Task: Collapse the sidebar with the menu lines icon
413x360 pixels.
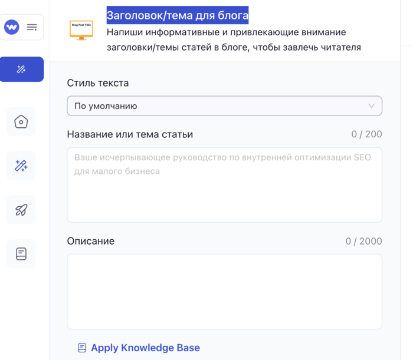Action: click(x=32, y=27)
